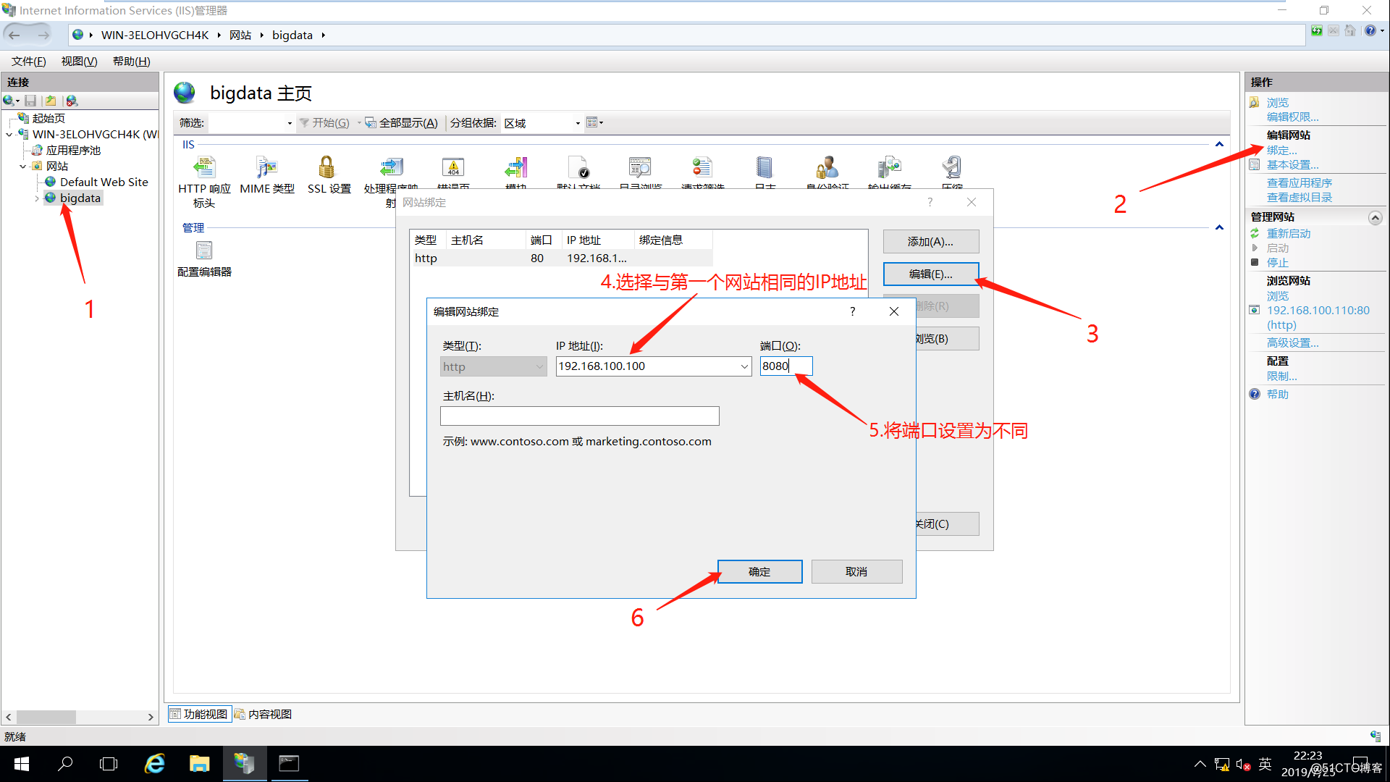Image resolution: width=1390 pixels, height=782 pixels.
Task: Click the Internet Explorer taskbar icon
Action: 154,764
